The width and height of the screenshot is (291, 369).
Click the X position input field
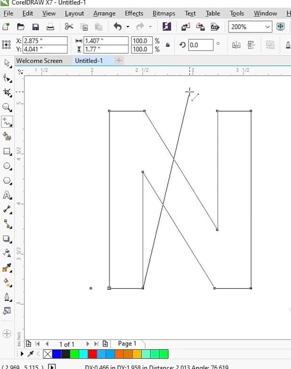click(x=45, y=41)
